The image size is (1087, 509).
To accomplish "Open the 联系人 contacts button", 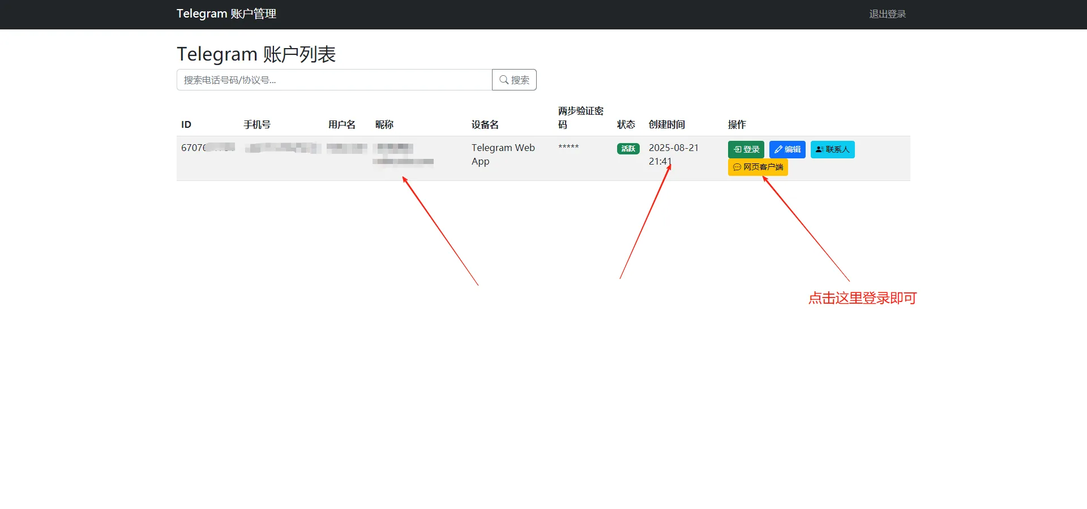I will (x=832, y=149).
